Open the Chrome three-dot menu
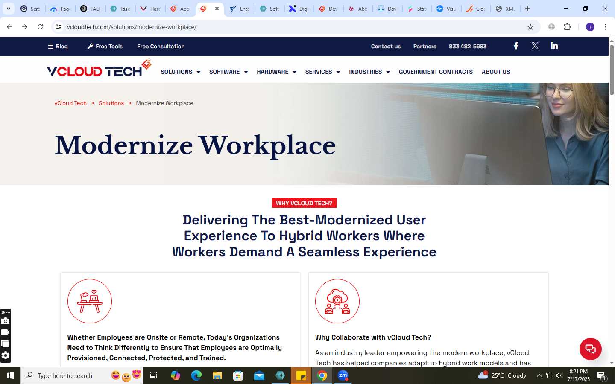 point(606,27)
